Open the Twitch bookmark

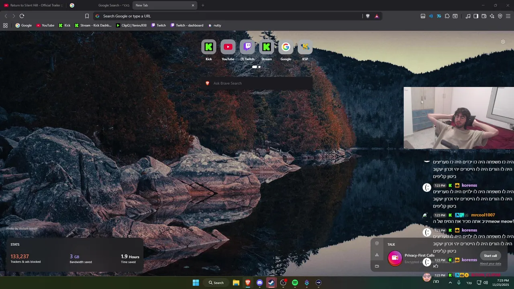click(159, 25)
